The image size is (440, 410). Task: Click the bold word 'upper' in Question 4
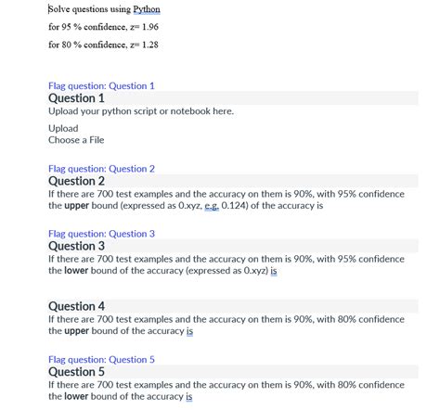[x=76, y=331]
